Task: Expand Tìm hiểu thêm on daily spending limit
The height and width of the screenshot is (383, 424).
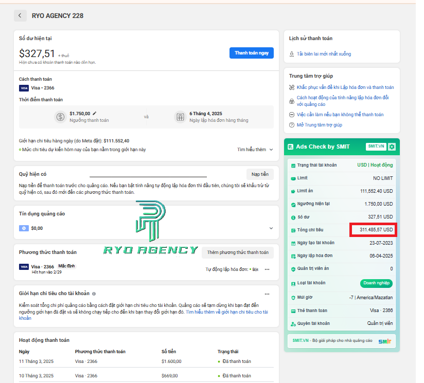Action: click(x=255, y=150)
